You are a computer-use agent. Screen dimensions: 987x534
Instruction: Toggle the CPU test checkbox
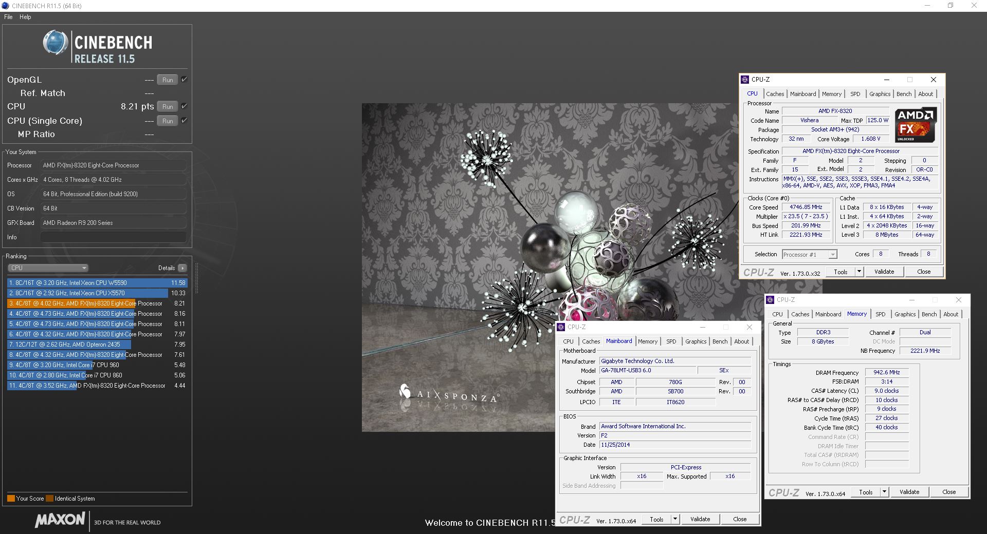click(184, 106)
